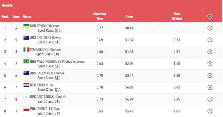The height and width of the screenshot is (117, 223).
Task: Select athlete name GALLAGHER Thomas
Action: [50, 73]
